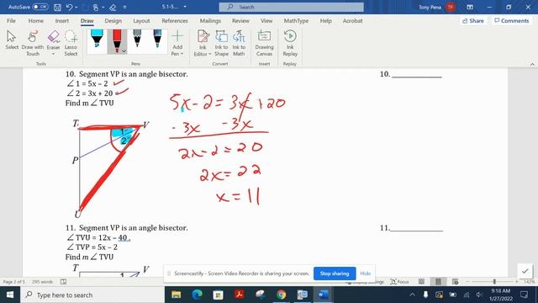
Task: Open Ribbon Display Options icon
Action: point(470,7)
